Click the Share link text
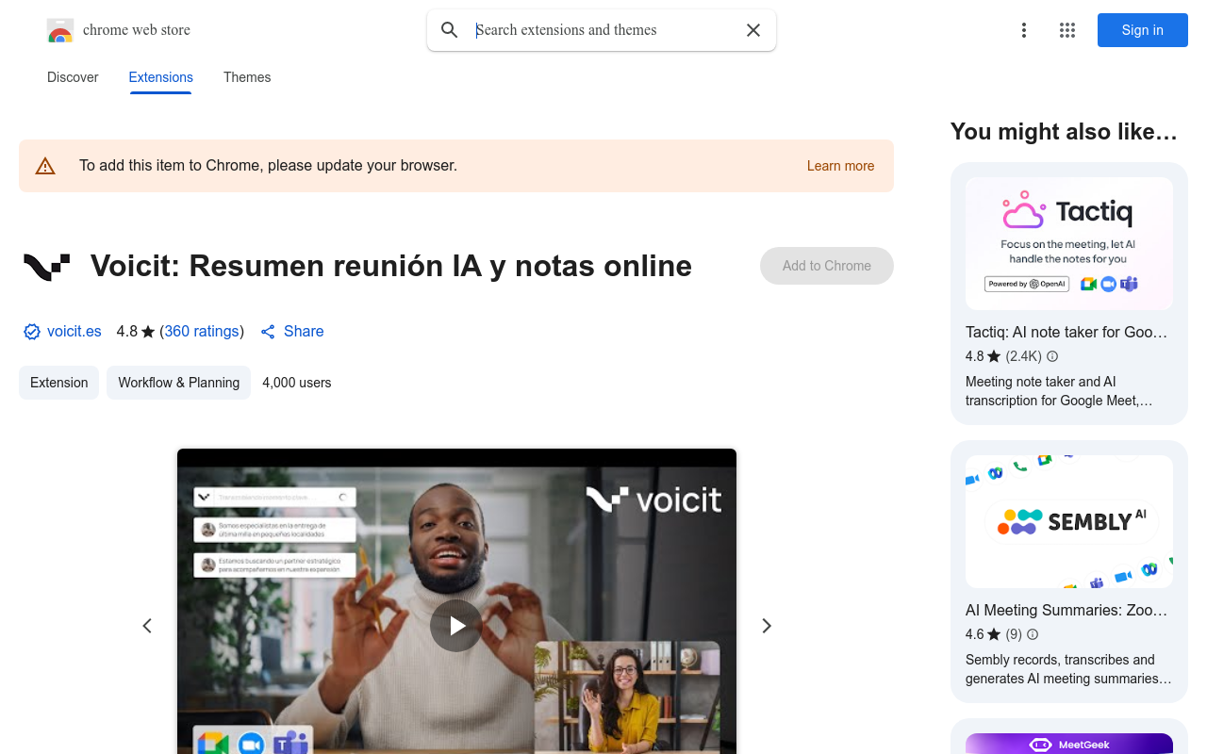Image resolution: width=1207 pixels, height=754 pixels. pyautogui.click(x=304, y=332)
